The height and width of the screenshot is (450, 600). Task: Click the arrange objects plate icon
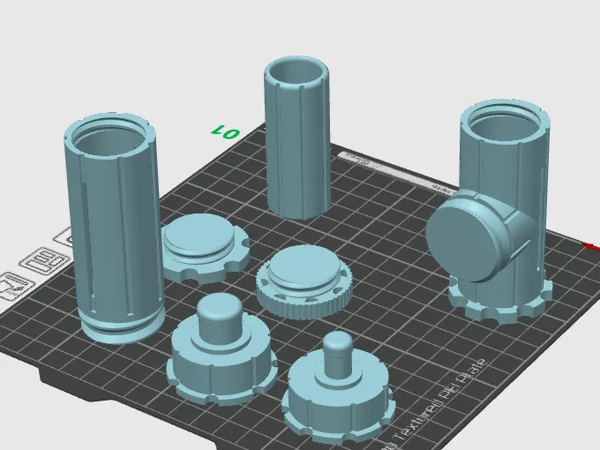click(x=45, y=259)
